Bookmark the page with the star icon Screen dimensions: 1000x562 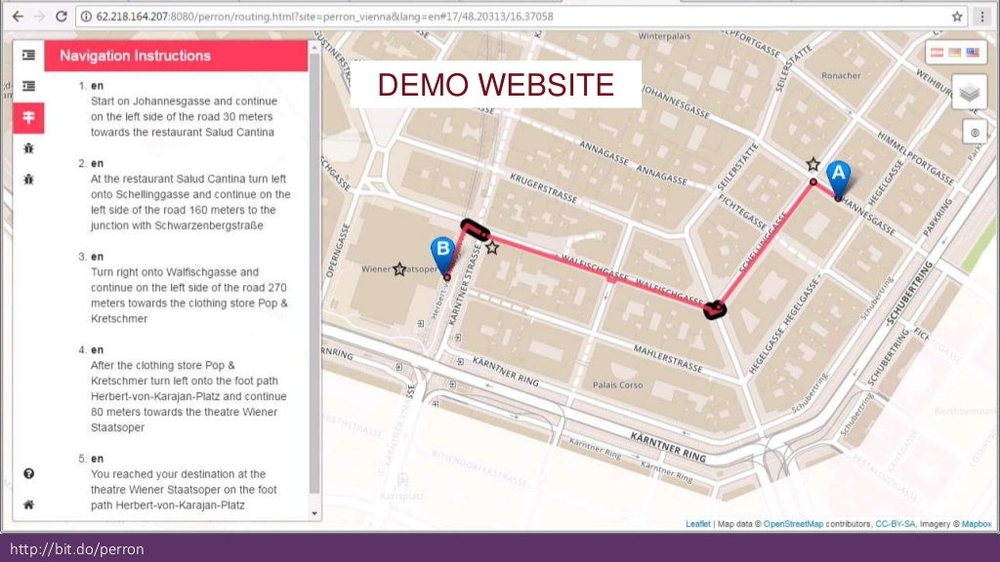tap(957, 17)
